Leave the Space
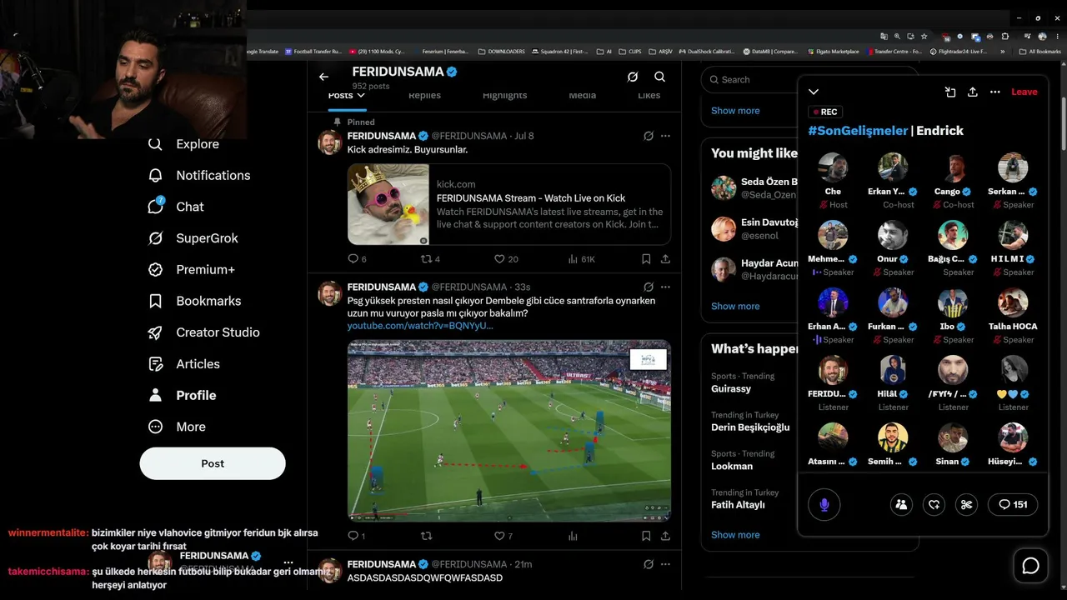 1024,92
